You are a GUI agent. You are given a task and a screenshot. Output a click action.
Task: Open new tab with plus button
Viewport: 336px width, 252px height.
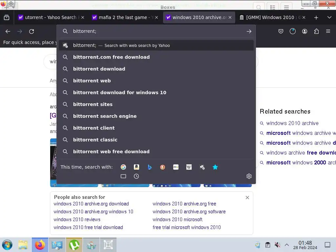pos(316,18)
